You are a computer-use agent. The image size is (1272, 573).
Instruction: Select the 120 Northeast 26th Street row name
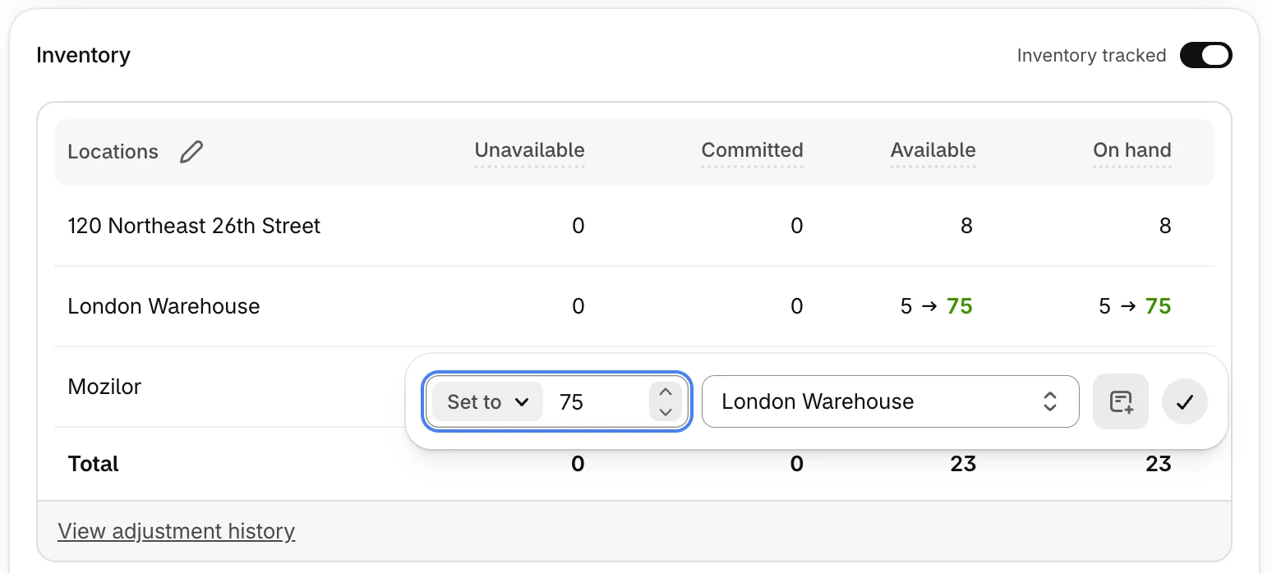(194, 226)
